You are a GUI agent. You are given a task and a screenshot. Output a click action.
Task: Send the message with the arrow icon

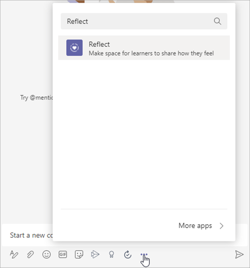pyautogui.click(x=239, y=254)
